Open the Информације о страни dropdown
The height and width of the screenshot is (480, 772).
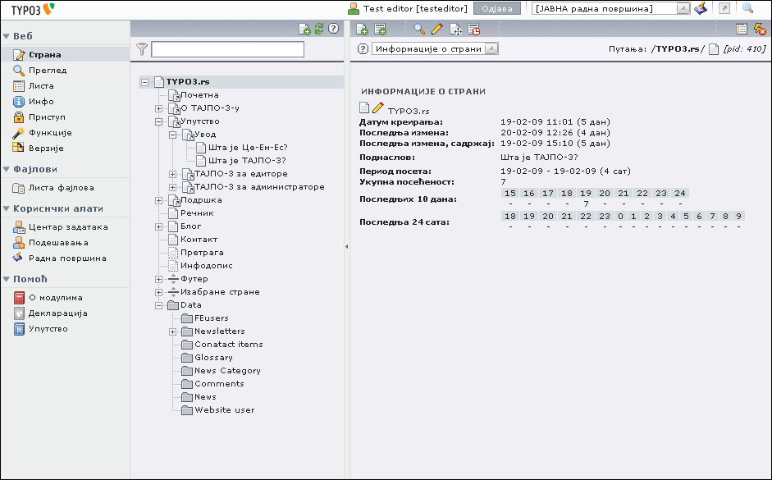(435, 48)
